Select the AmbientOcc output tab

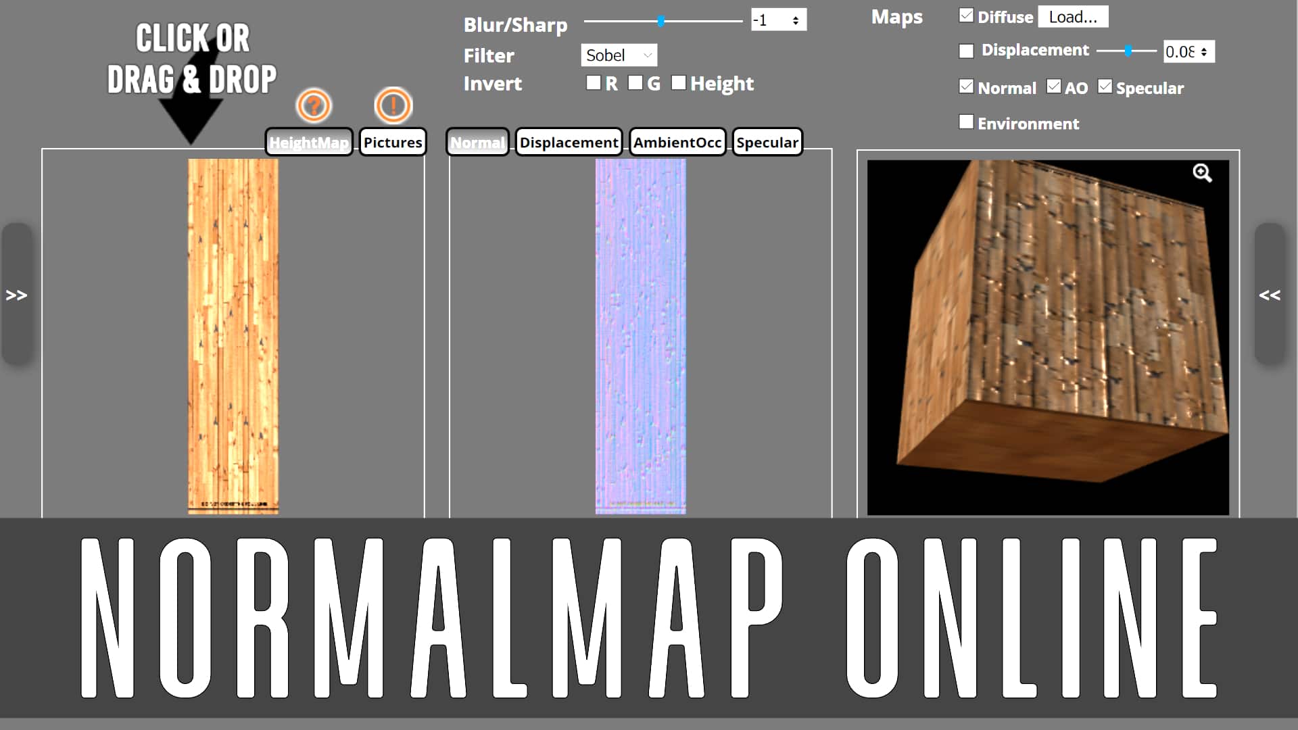tap(677, 143)
